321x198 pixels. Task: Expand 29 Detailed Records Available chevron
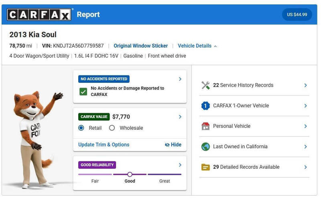(x=305, y=167)
